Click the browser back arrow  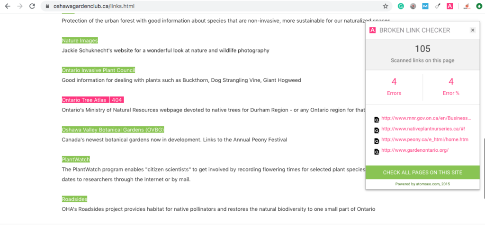8,6
